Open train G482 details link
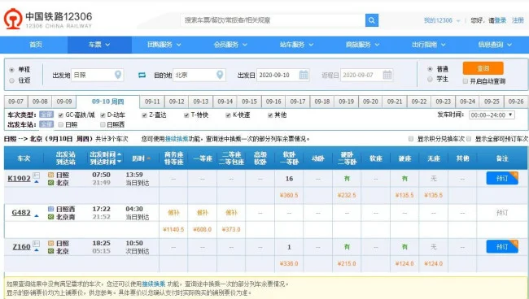Screen dimensions: 529x299 (x=21, y=212)
